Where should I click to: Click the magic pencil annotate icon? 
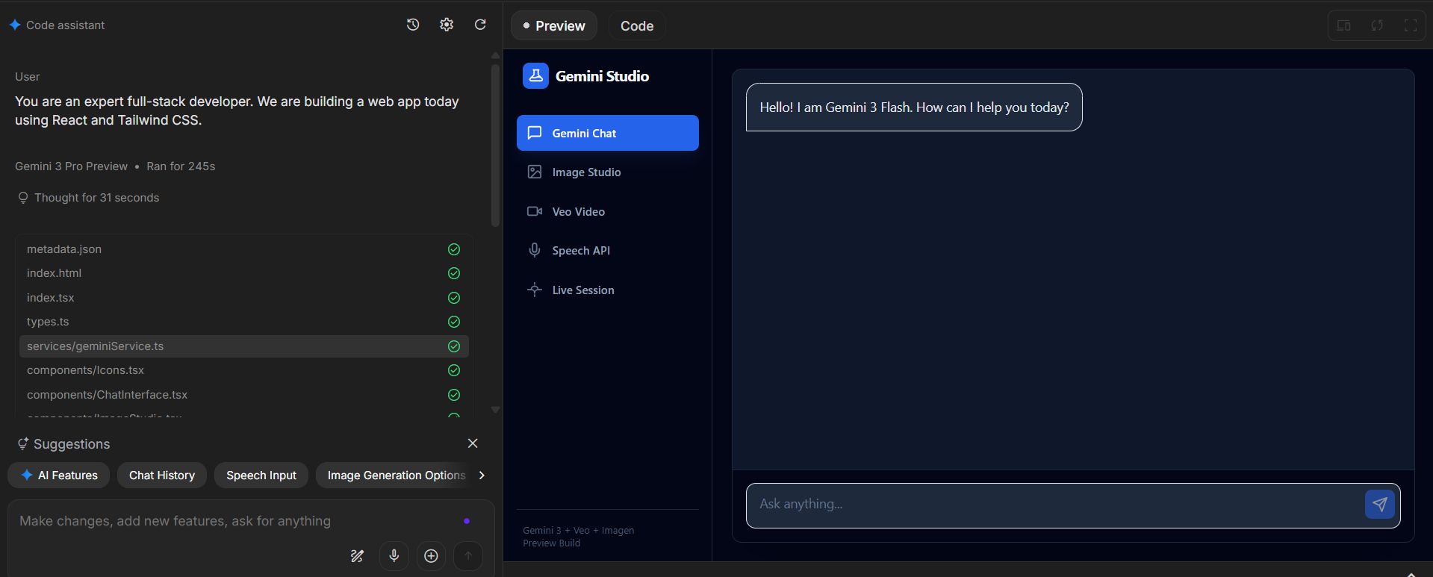[358, 555]
